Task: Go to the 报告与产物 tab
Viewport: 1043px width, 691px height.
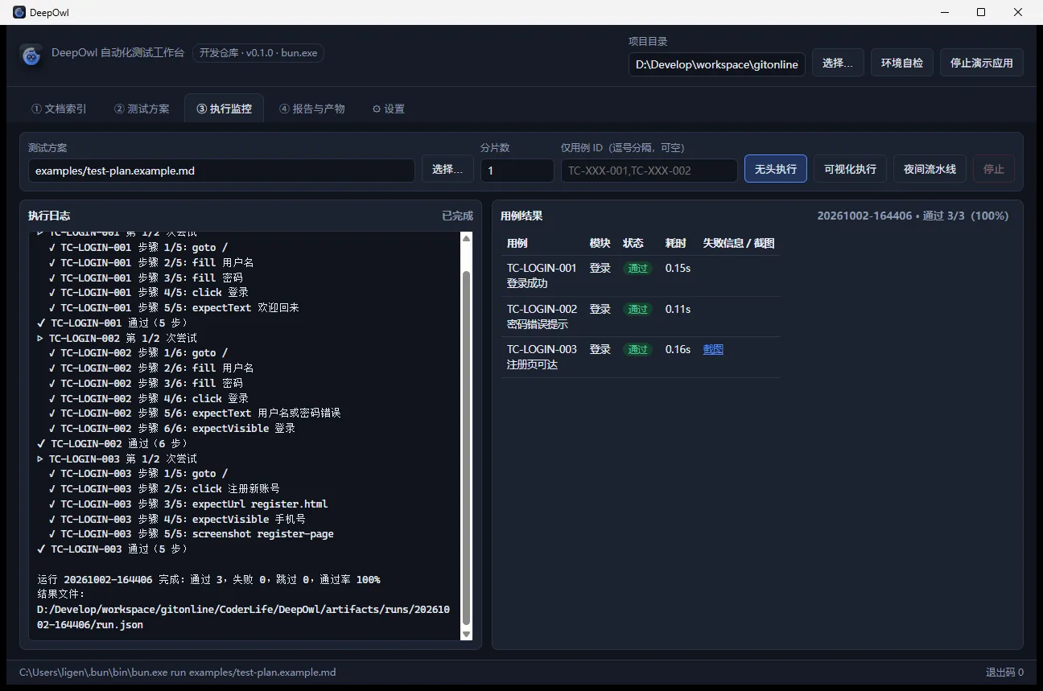Action: click(311, 109)
